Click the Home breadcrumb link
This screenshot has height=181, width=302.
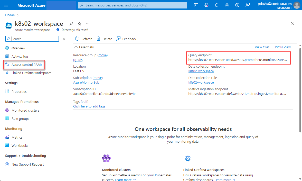10,15
